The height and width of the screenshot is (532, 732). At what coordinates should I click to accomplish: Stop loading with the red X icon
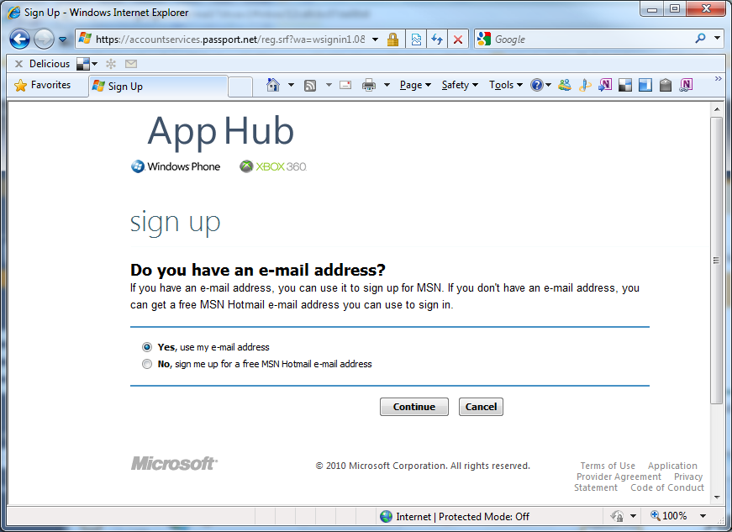coord(458,40)
